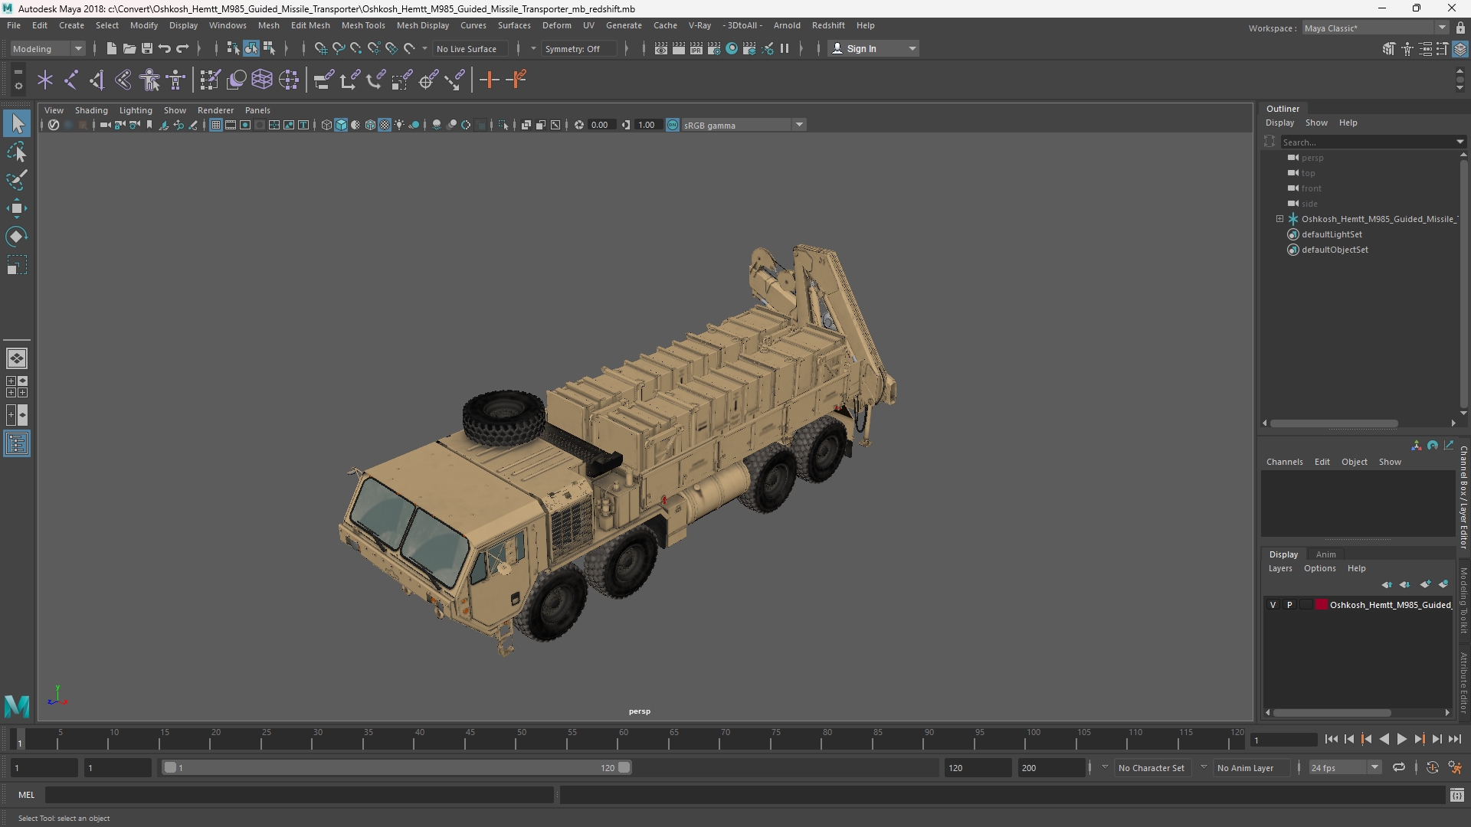This screenshot has height=827, width=1471.
Task: Open IPR render icon
Action: click(x=696, y=48)
